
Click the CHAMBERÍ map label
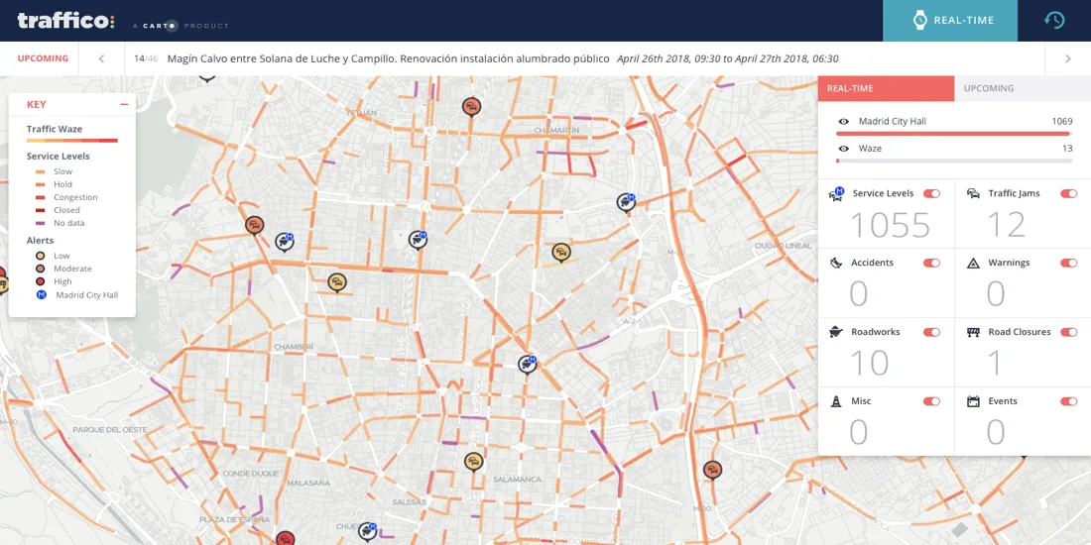tap(293, 346)
